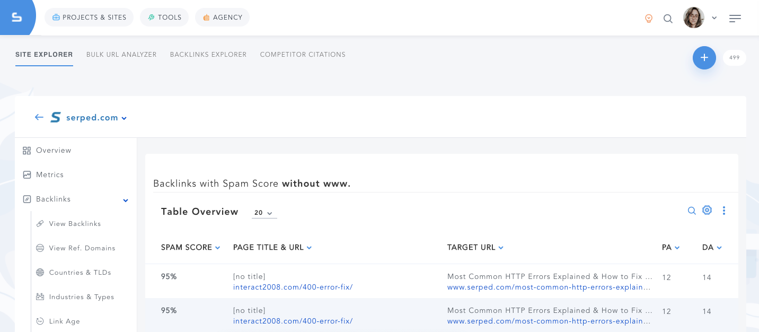
Task: Open the lightbulb tips icon
Action: point(649,19)
